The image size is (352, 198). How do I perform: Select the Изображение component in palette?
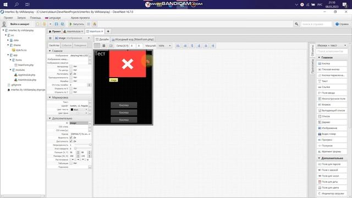[x=332, y=128]
